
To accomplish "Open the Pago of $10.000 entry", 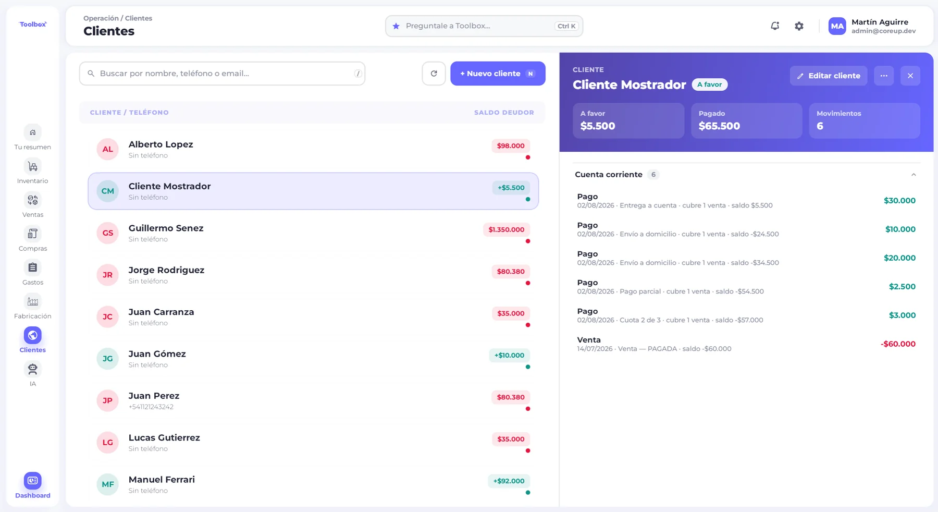I will tap(746, 229).
